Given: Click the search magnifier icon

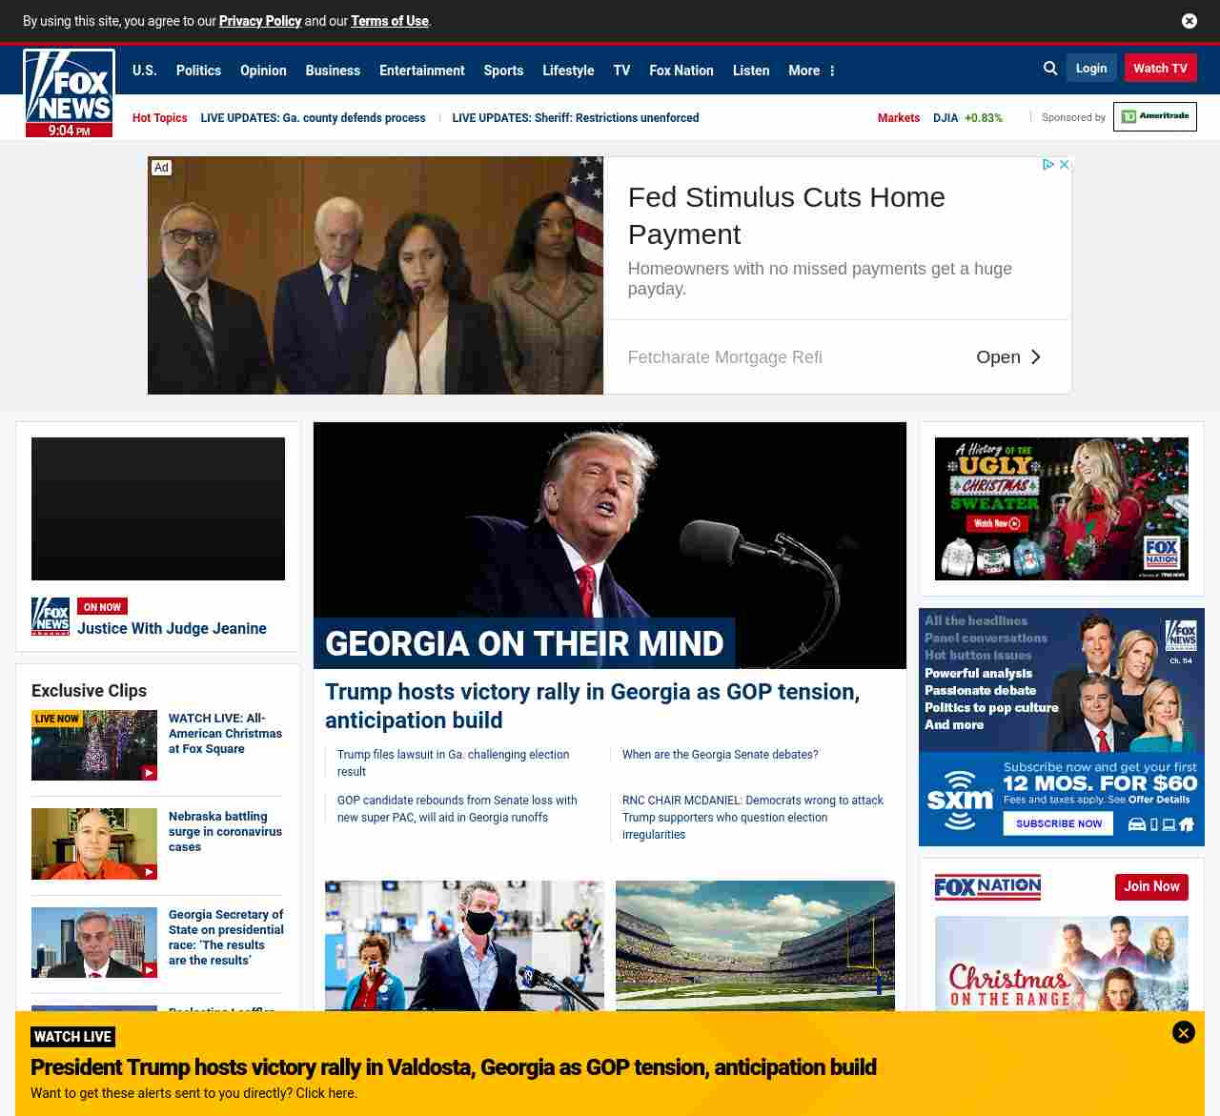Looking at the screenshot, I should click(x=1050, y=69).
